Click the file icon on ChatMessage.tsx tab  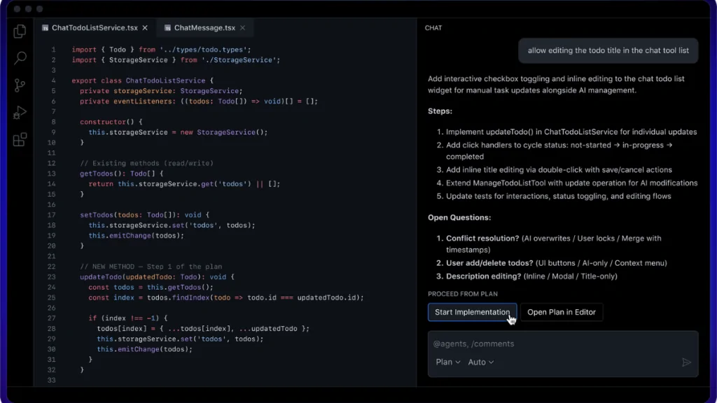pos(167,28)
